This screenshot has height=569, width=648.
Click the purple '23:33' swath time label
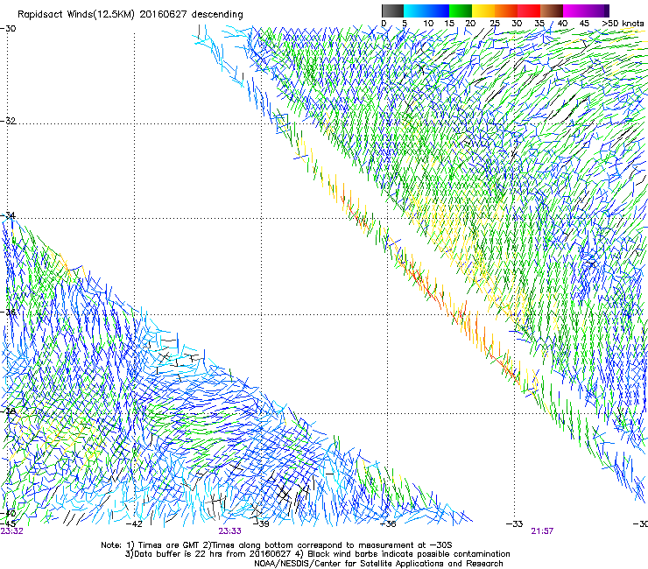(229, 531)
